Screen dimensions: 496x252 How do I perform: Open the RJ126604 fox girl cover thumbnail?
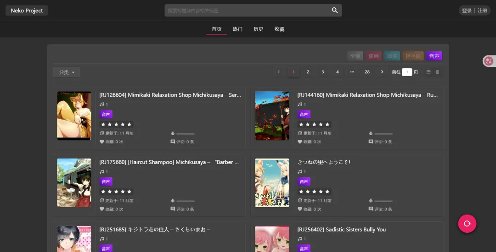point(74,115)
